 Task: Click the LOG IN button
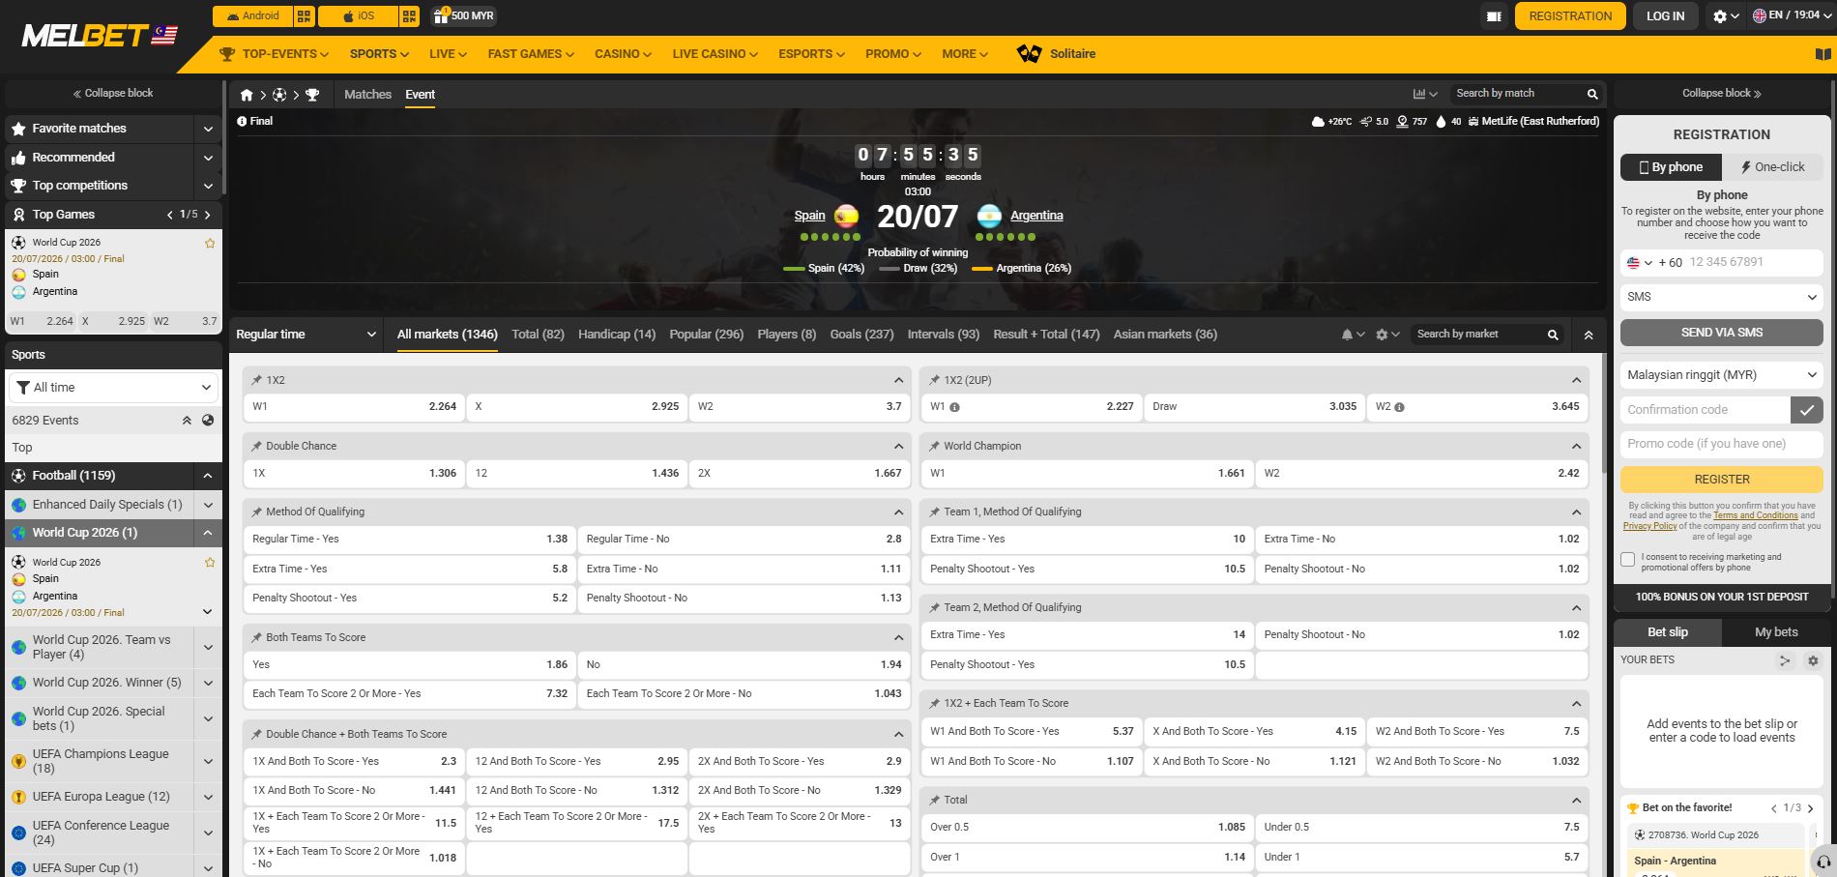[x=1665, y=15]
